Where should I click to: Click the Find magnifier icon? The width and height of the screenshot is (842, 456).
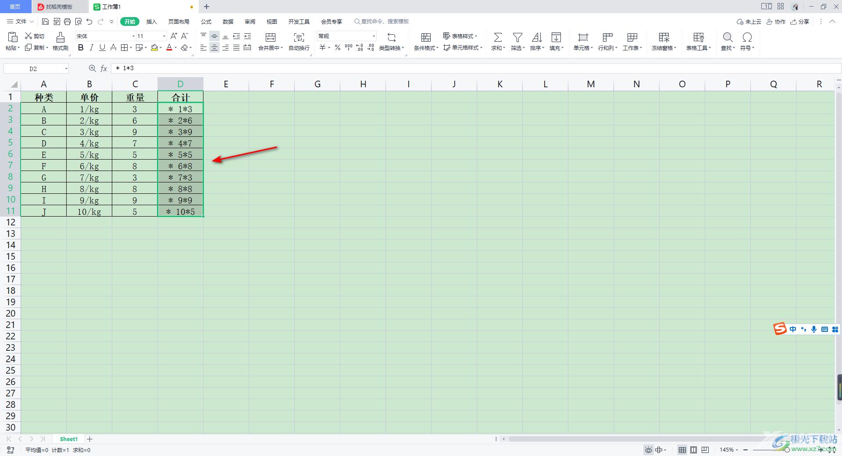click(x=728, y=37)
